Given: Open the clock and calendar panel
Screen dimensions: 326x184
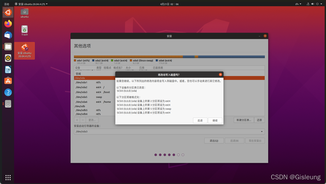Looking at the screenshot, I should pos(169,4).
